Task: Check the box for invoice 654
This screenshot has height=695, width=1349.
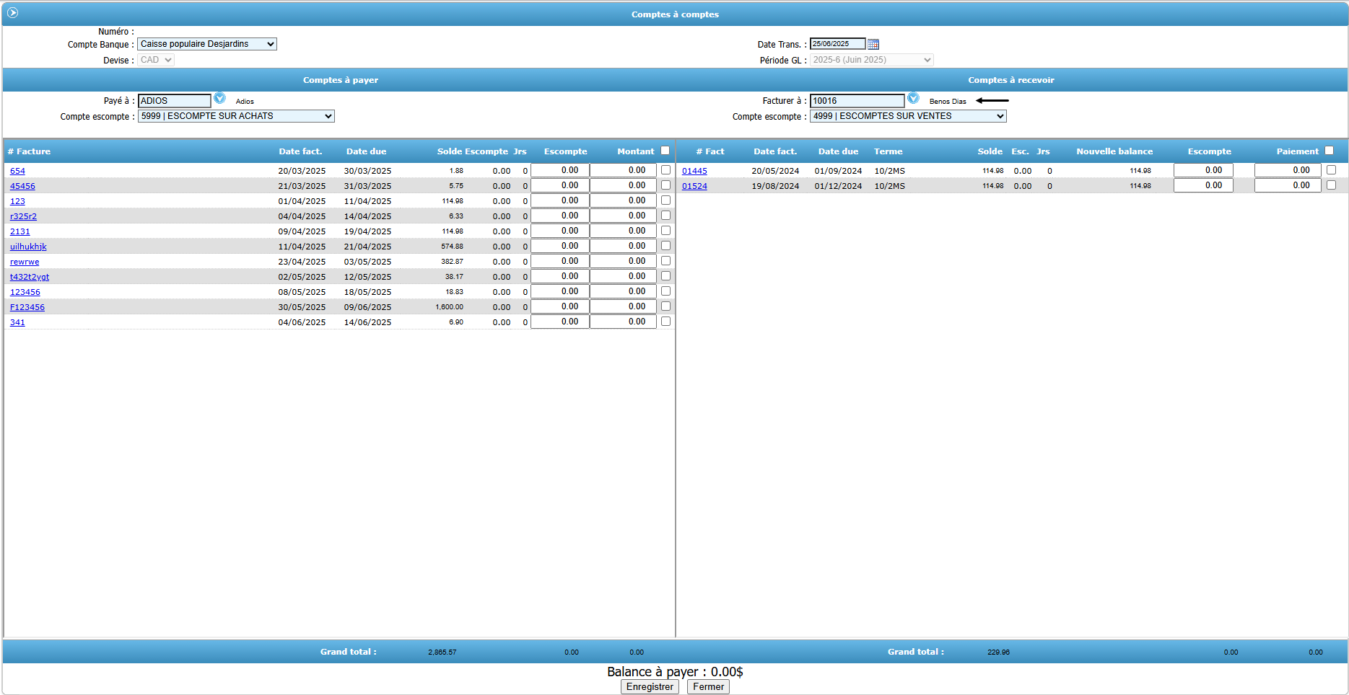Action: (x=665, y=170)
